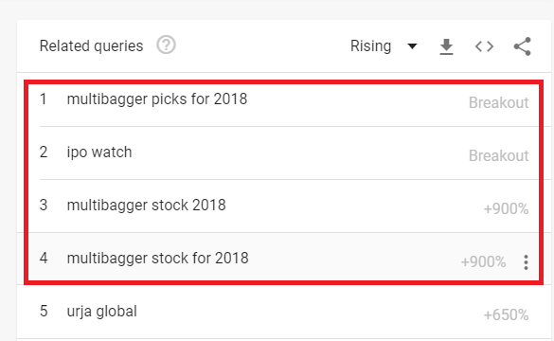This screenshot has width=554, height=341.
Task: Choose the multibagger stock for 2018 query
Action: [x=157, y=259]
